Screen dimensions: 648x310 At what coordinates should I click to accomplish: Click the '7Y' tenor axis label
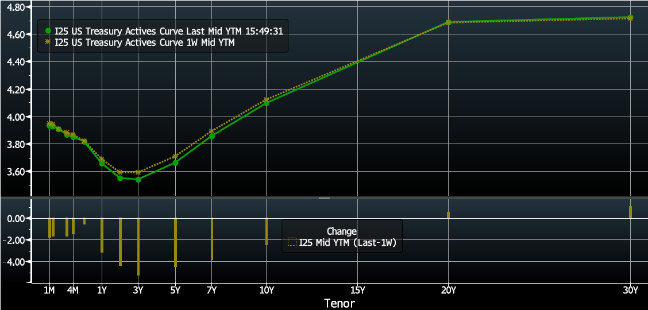(211, 290)
